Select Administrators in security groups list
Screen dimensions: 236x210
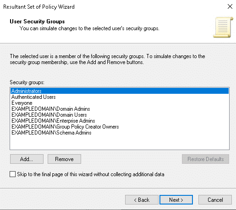pyautogui.click(x=120, y=91)
